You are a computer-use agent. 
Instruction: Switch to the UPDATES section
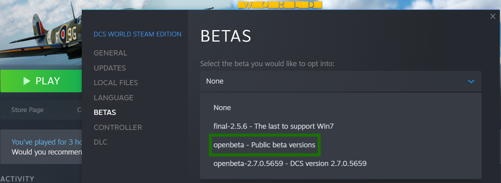(110, 68)
